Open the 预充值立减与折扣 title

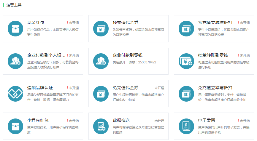pos(215,23)
